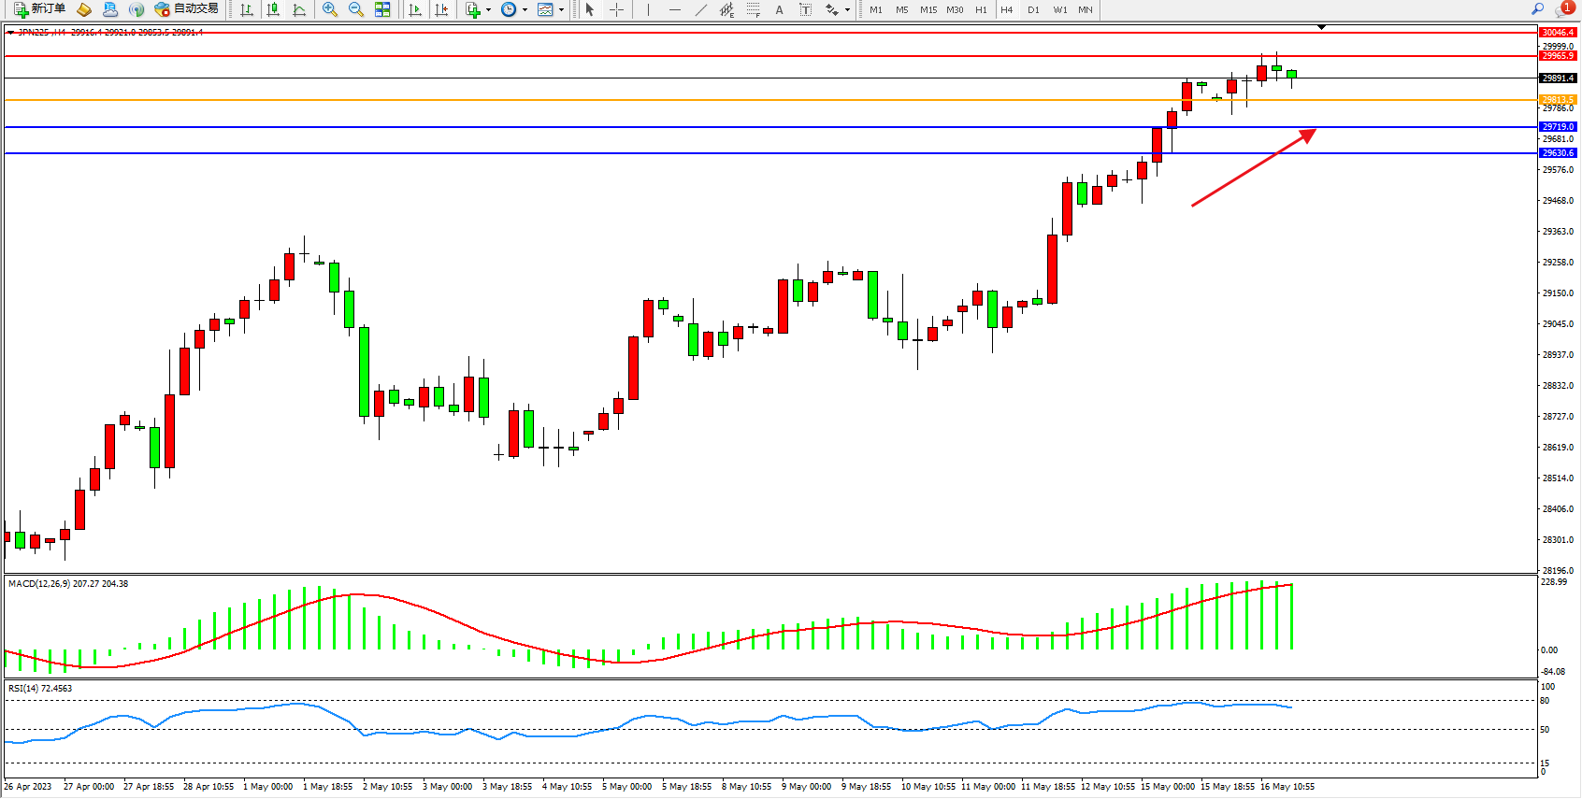Expand the periodicity clock dropdown arrow
Screen dimensions: 1582x799
click(525, 10)
